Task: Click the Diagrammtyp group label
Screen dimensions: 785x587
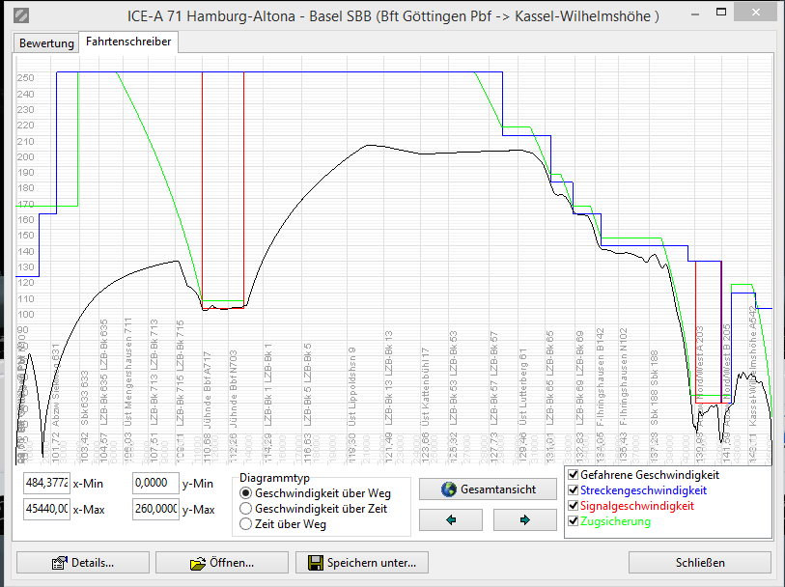Action: click(x=274, y=478)
